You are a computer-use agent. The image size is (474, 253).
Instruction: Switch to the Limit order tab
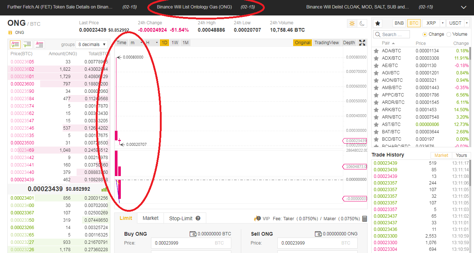126,218
